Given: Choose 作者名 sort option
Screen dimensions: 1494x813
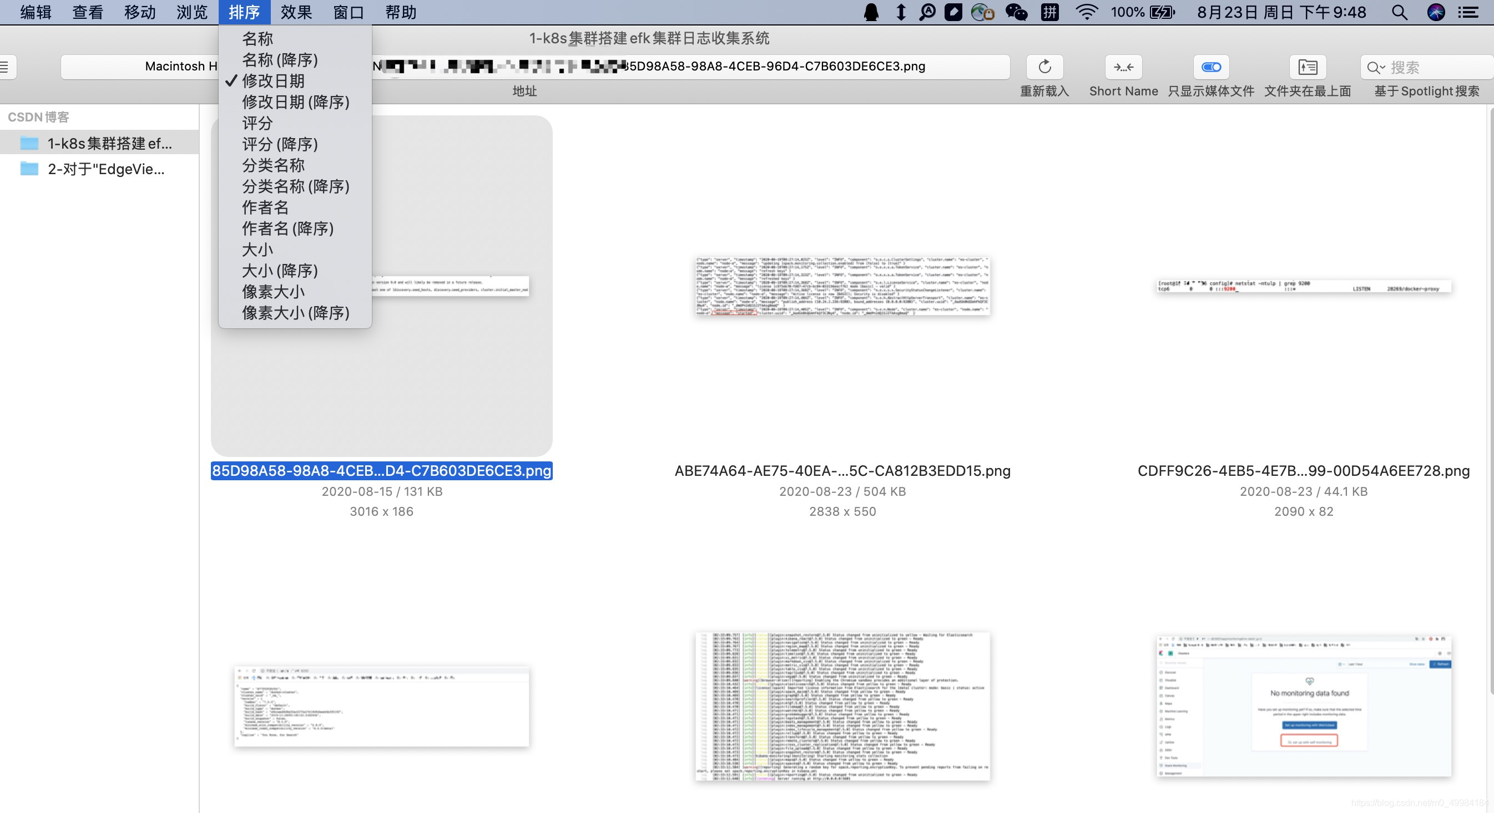Looking at the screenshot, I should [x=295, y=207].
